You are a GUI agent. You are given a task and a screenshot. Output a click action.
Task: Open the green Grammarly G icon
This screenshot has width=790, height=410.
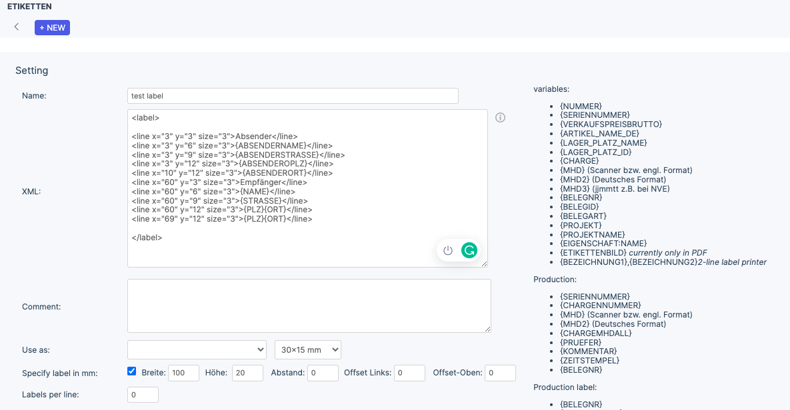point(469,250)
